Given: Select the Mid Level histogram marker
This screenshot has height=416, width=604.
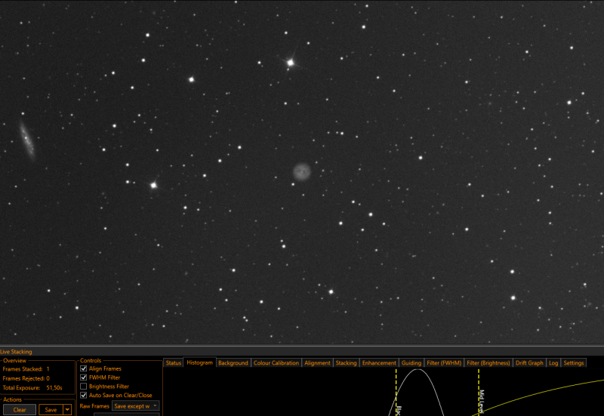Looking at the screenshot, I should [x=479, y=392].
